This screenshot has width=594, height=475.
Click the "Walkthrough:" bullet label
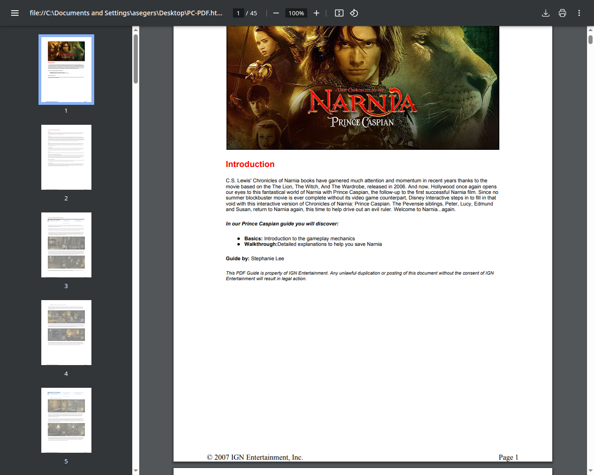pos(261,244)
